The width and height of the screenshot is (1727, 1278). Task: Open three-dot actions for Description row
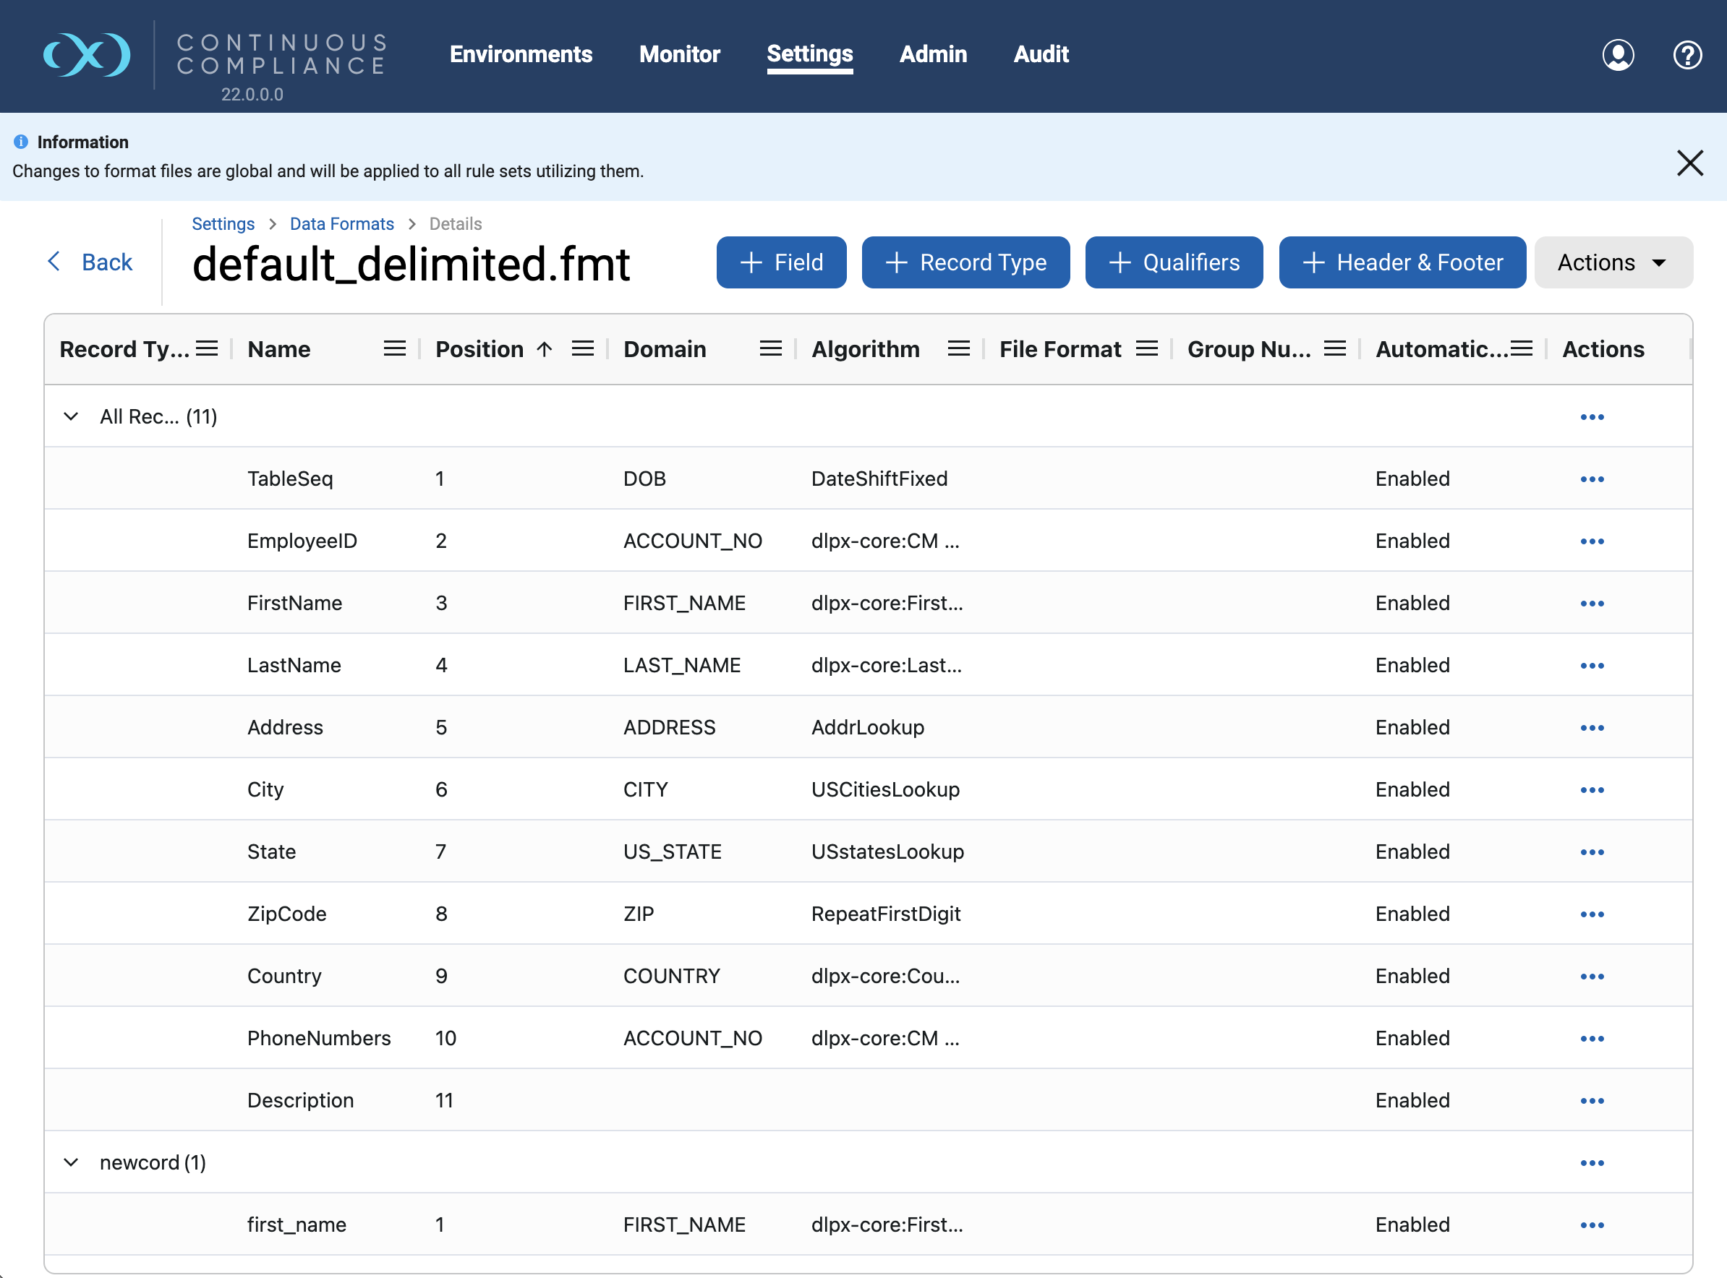(x=1592, y=1100)
